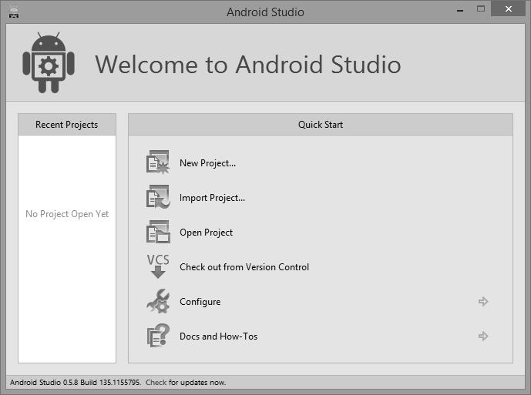Check out from Version Control

coord(244,267)
